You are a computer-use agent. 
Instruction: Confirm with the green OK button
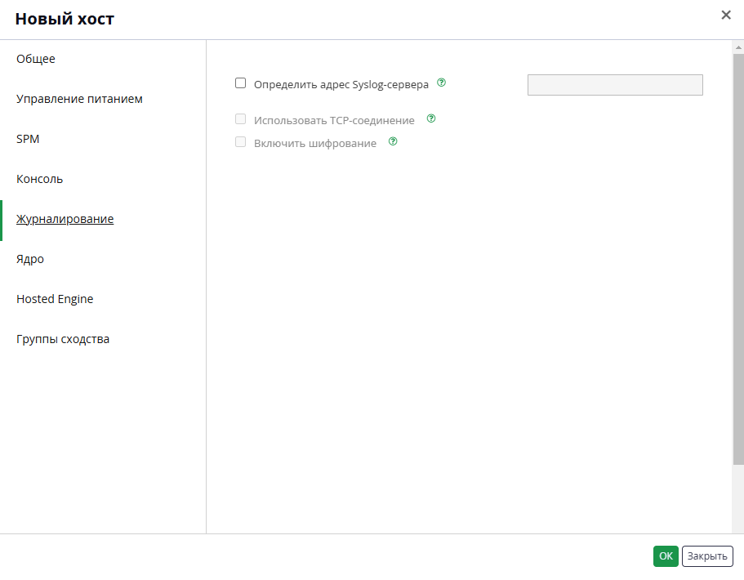point(666,556)
